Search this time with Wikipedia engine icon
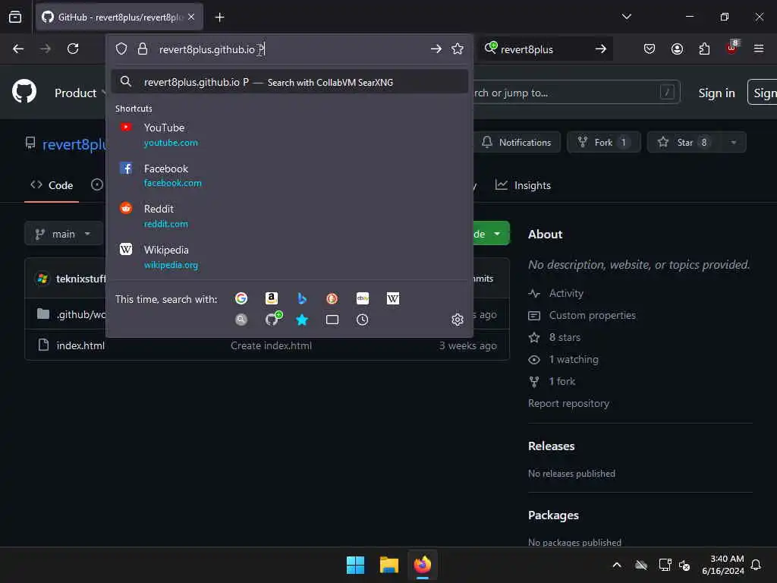Image resolution: width=777 pixels, height=583 pixels. 393,298
